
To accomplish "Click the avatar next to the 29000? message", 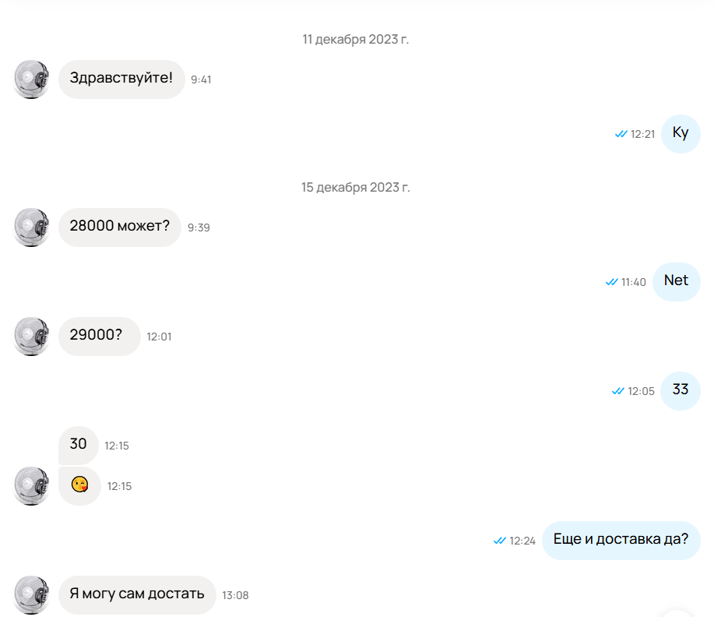I will coord(31,337).
